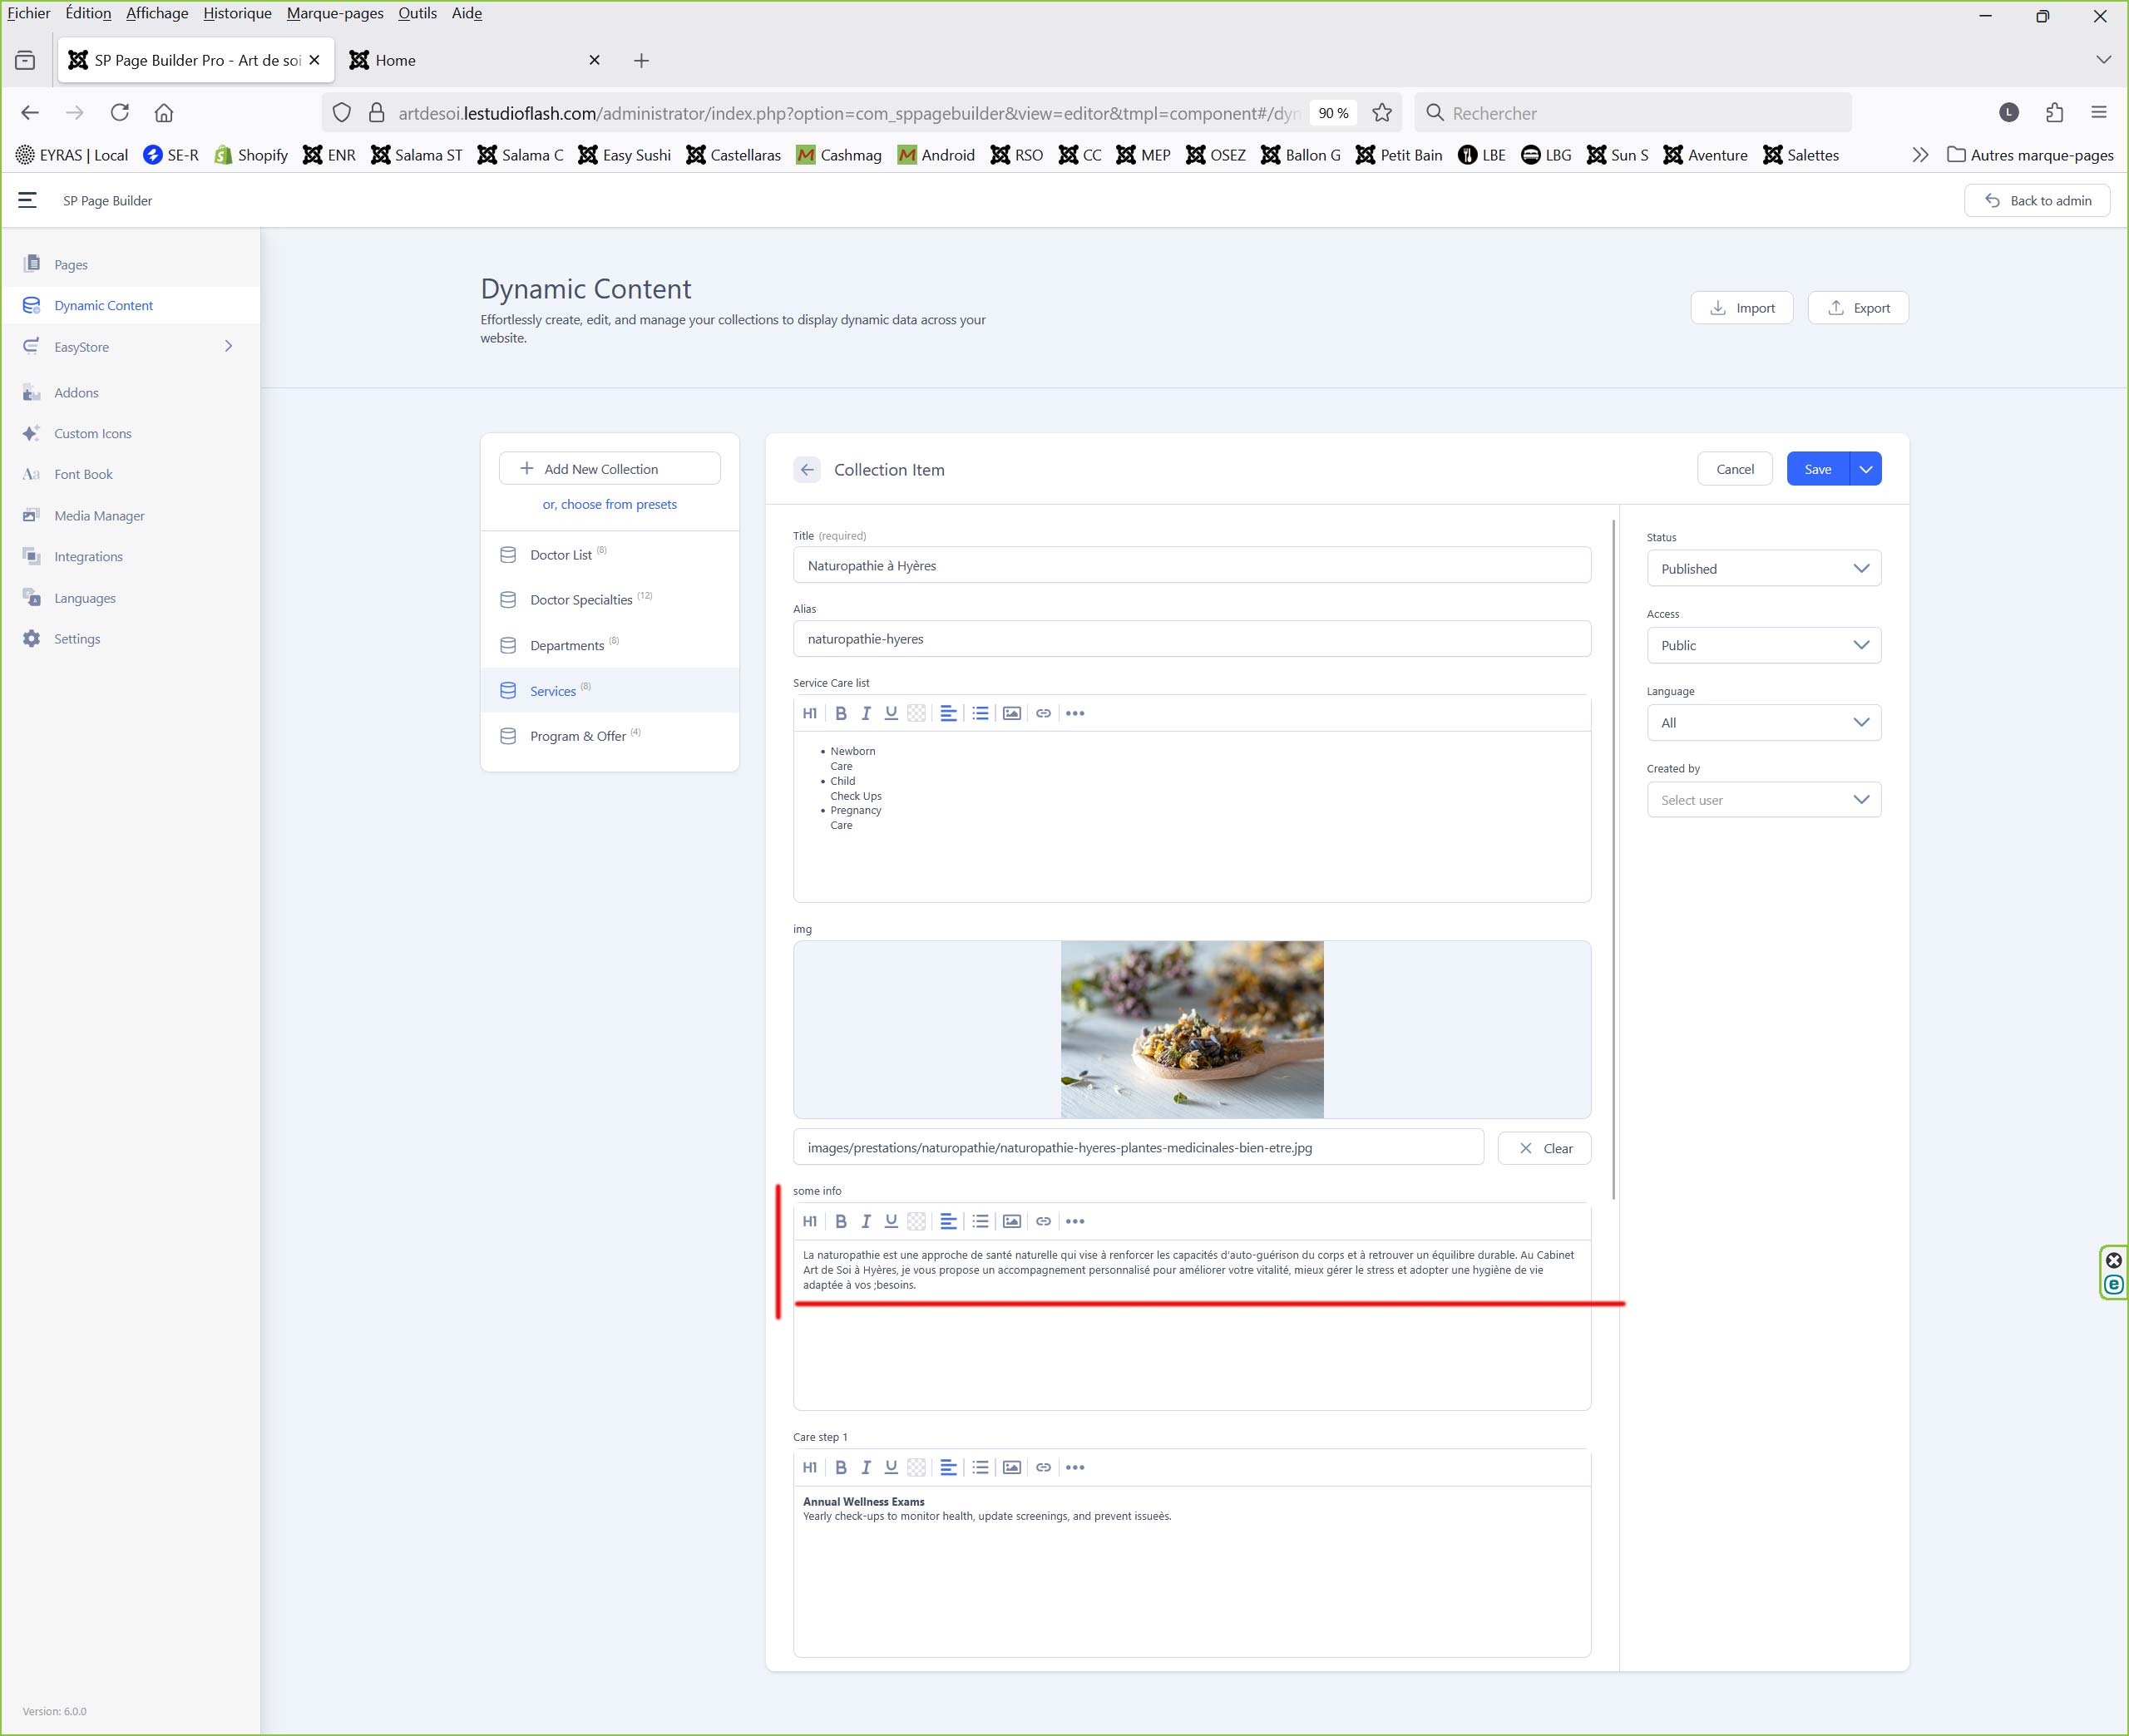
Task: Collapse the sidebar with hamburger icon
Action: pyautogui.click(x=28, y=200)
